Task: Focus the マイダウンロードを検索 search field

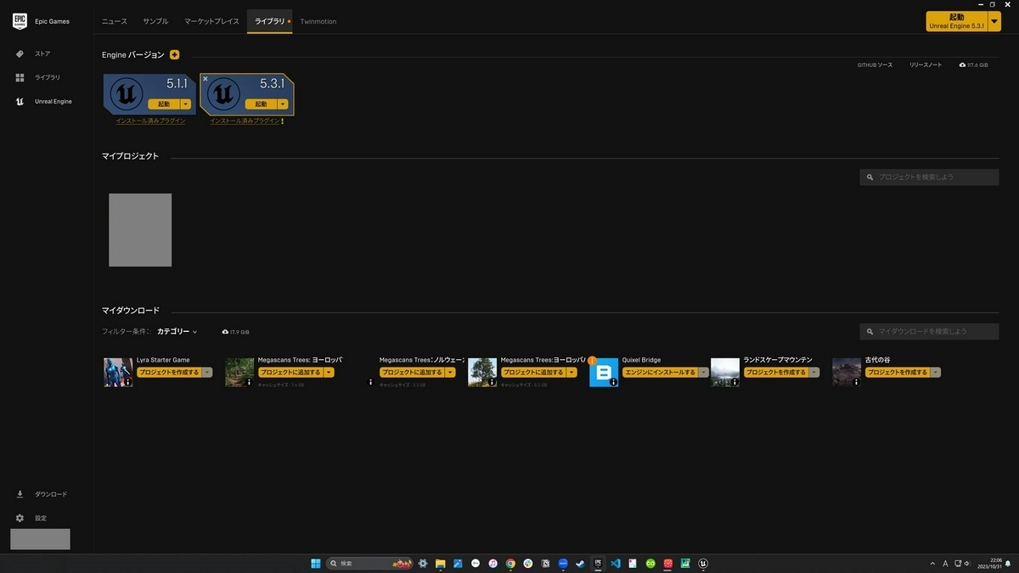Action: click(929, 331)
